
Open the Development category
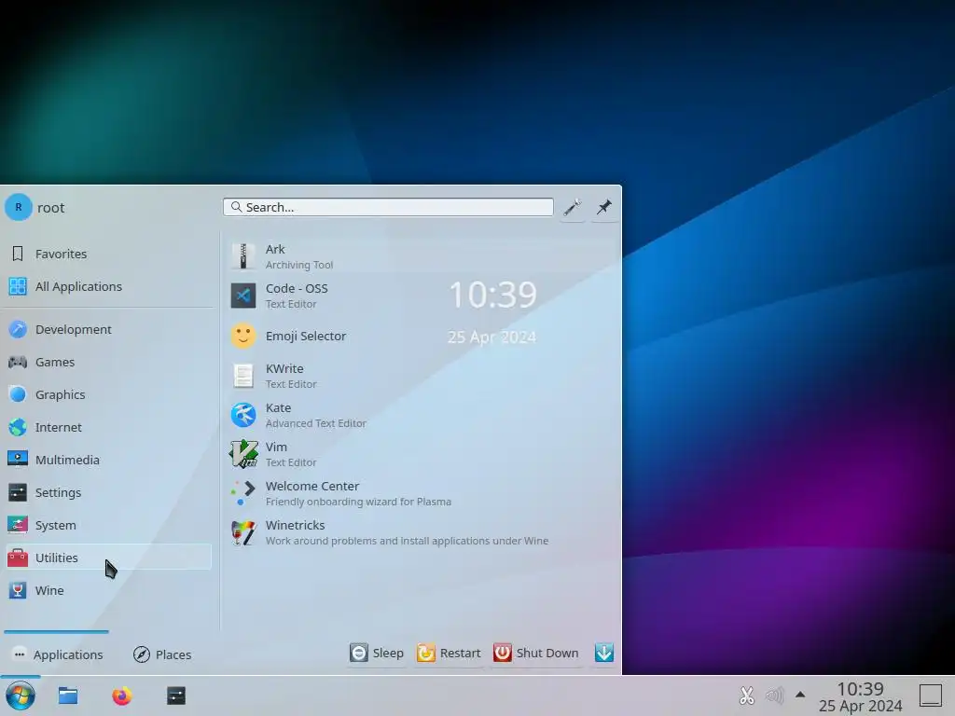click(109, 329)
